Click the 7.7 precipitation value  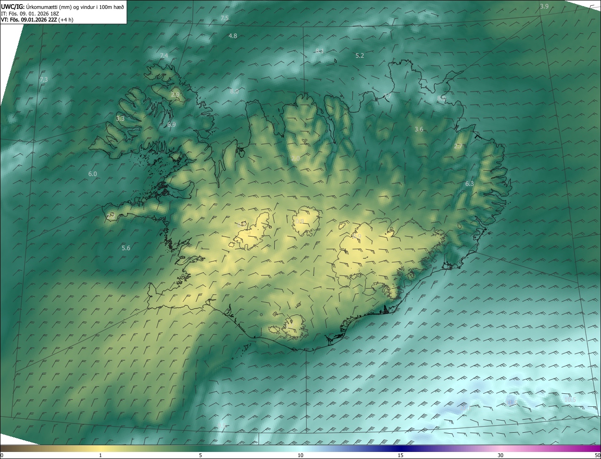pyautogui.click(x=387, y=96)
